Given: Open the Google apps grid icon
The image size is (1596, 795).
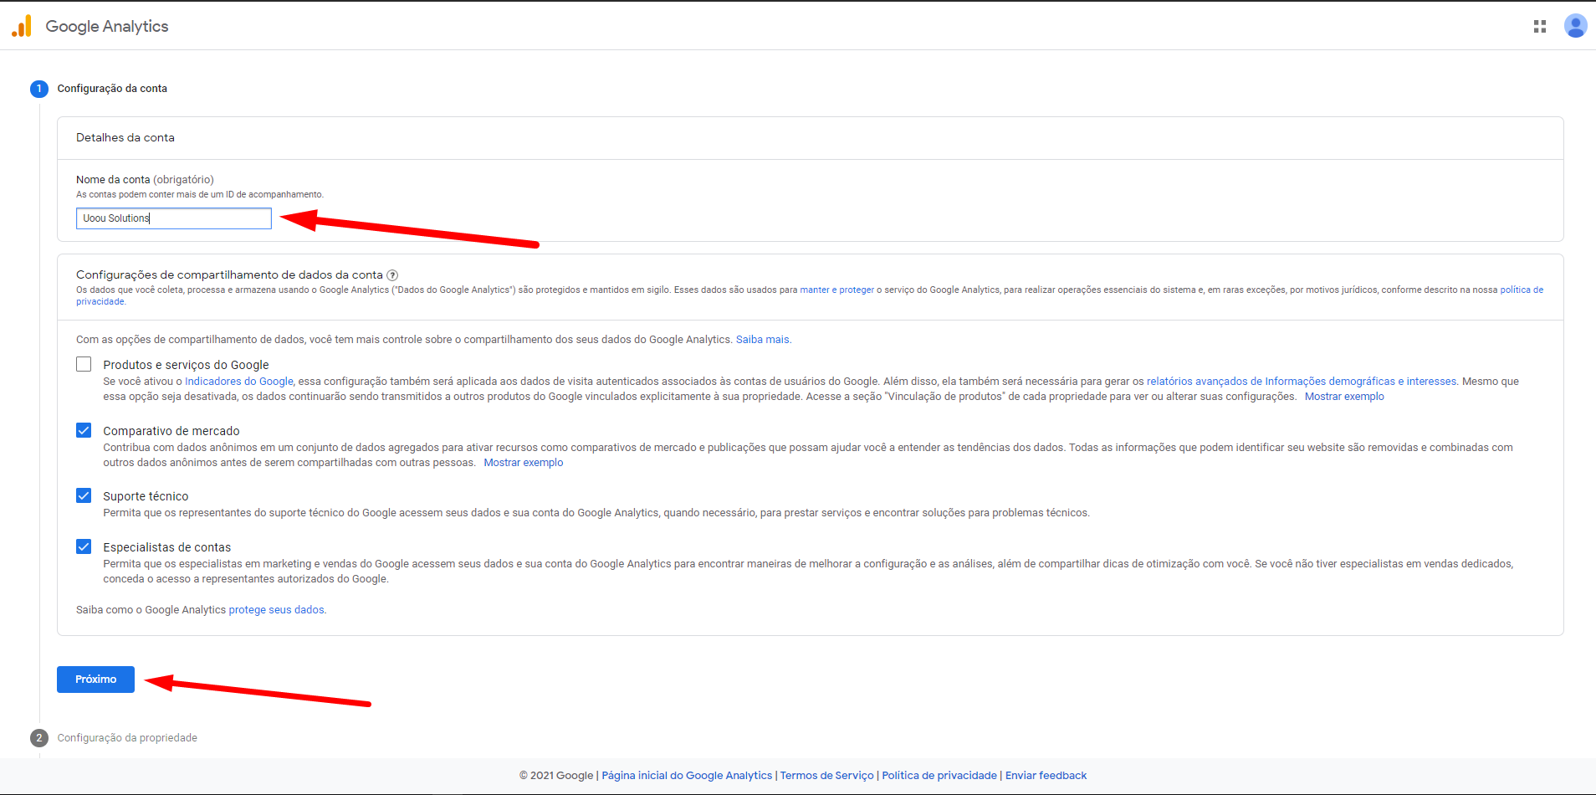Looking at the screenshot, I should pyautogui.click(x=1540, y=27).
